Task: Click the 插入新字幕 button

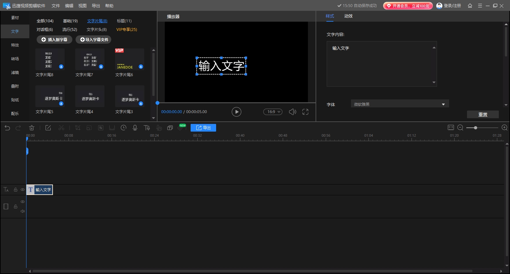Action: click(x=55, y=40)
